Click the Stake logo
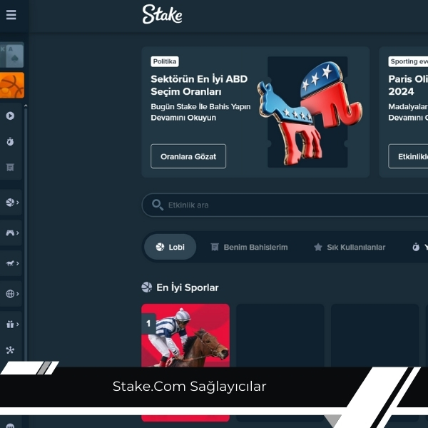 (x=162, y=14)
